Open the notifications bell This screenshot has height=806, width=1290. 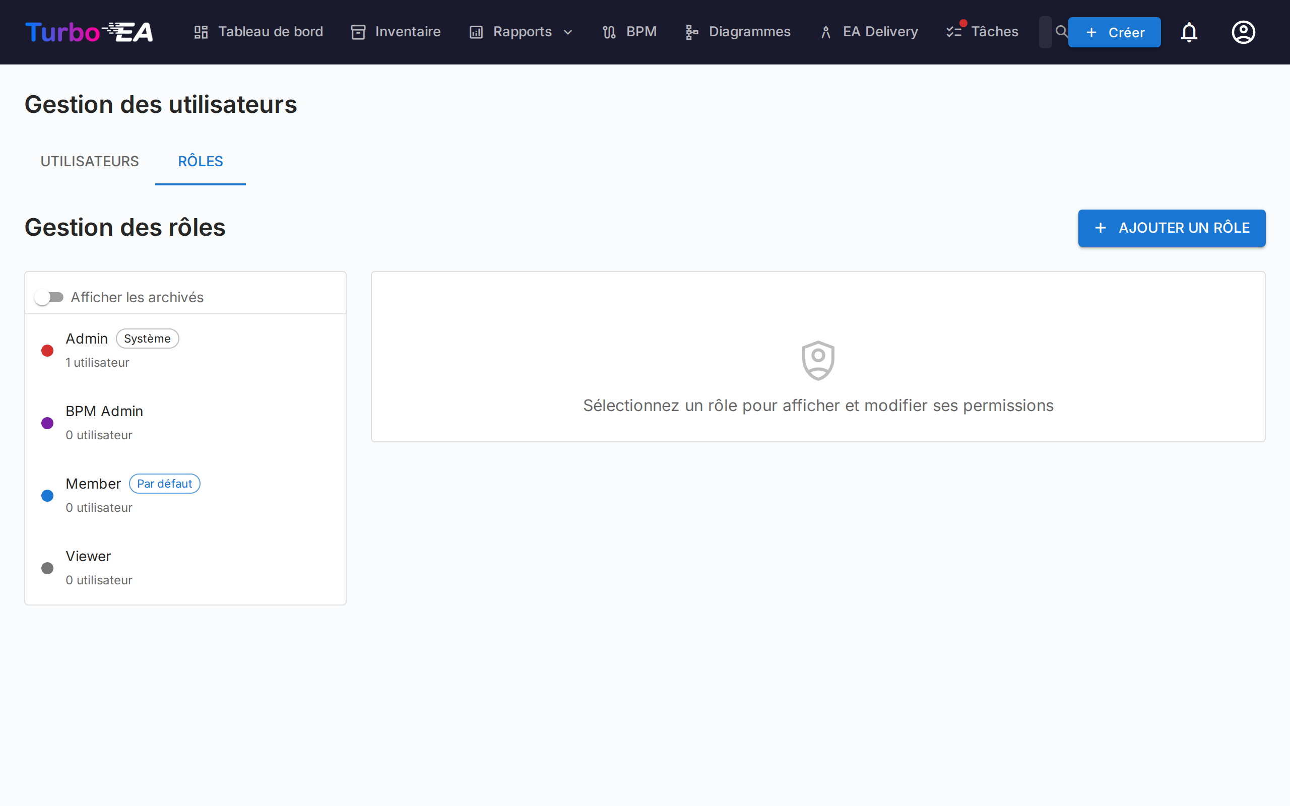pos(1189,32)
